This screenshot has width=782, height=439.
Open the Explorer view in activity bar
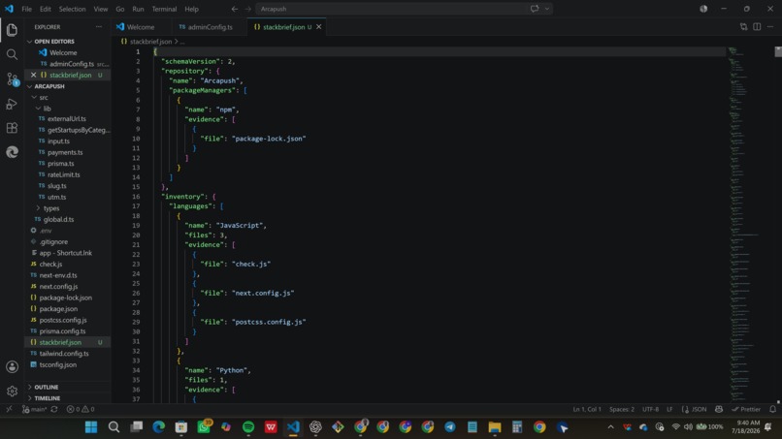(x=12, y=30)
